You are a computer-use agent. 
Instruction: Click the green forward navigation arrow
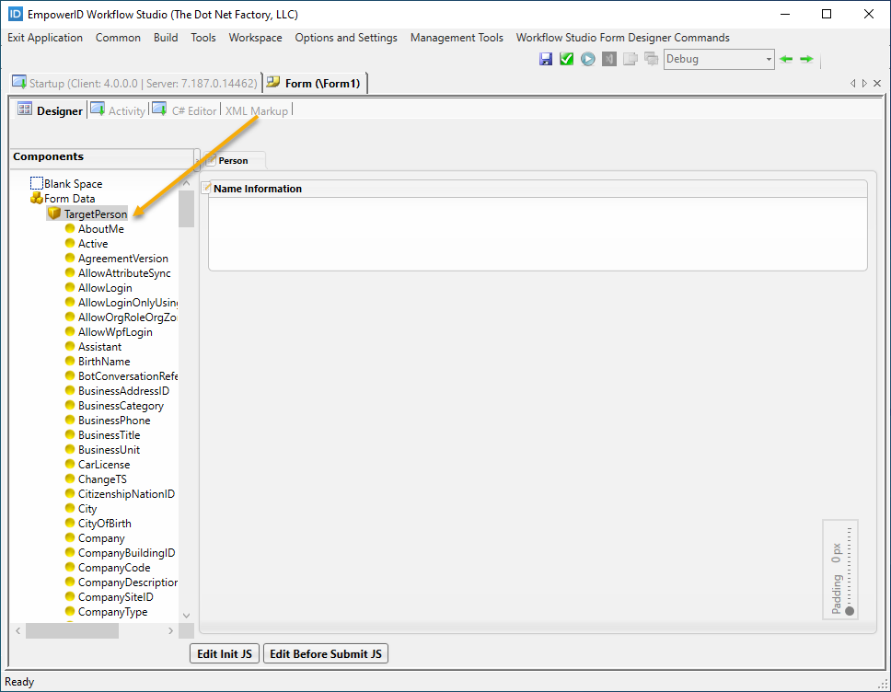805,58
